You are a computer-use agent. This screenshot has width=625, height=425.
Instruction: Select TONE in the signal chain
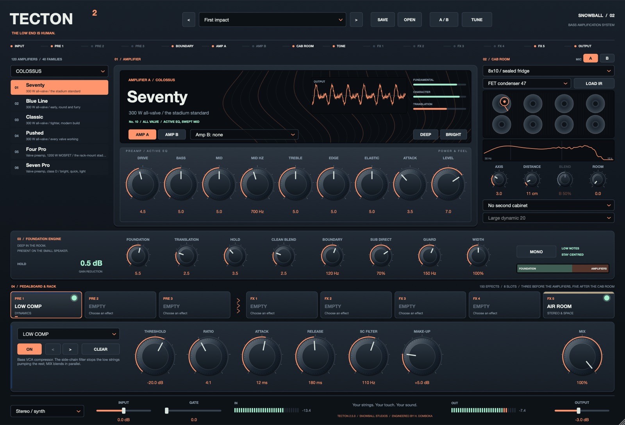tap(339, 46)
